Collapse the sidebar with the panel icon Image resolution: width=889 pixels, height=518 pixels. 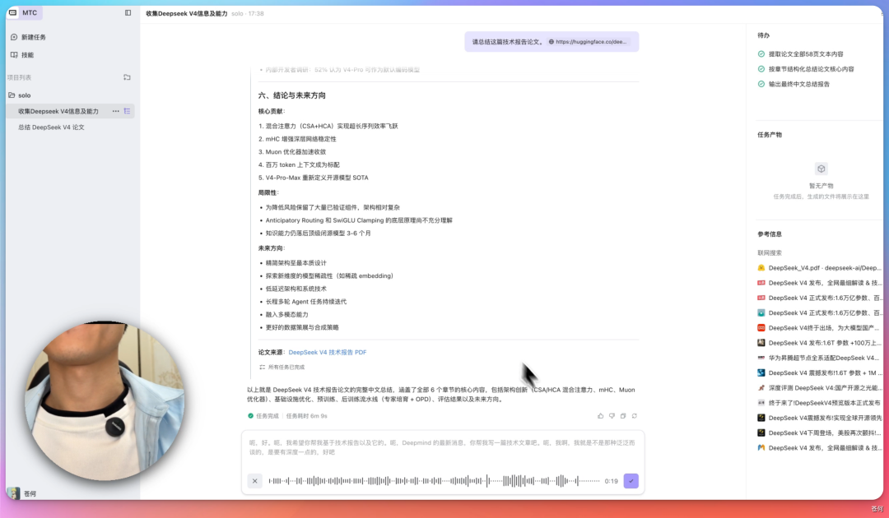127,13
